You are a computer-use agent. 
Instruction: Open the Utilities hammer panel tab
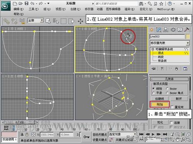[x=186, y=30]
